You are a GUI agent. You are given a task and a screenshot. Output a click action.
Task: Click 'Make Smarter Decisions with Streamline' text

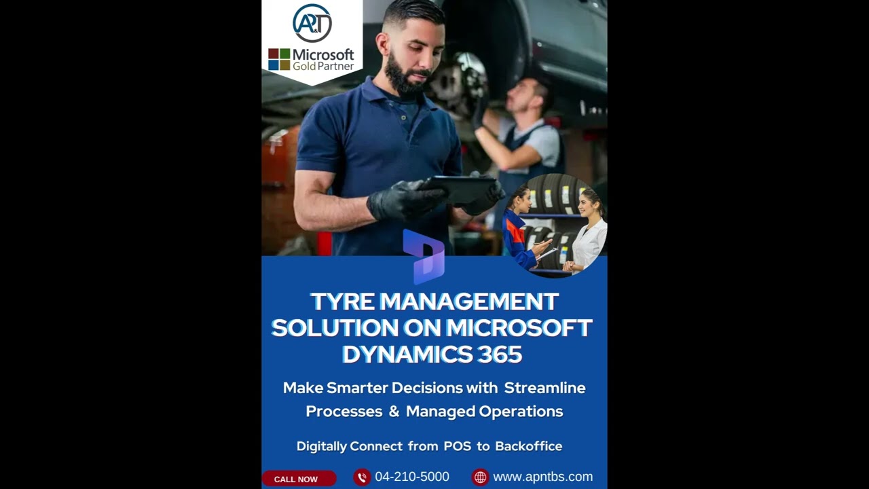pos(434,388)
